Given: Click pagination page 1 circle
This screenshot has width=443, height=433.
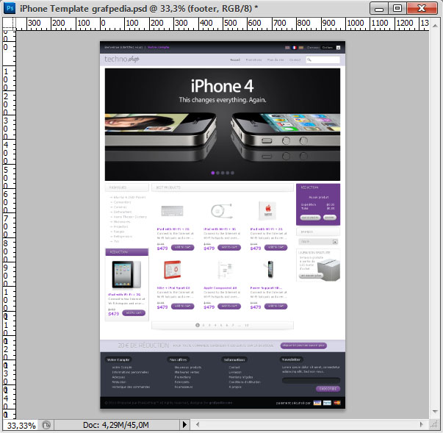Looking at the screenshot, I should pos(198,326).
